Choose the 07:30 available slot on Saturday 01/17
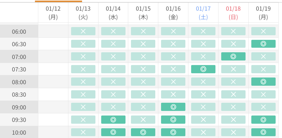The height and width of the screenshot is (138, 282). (203, 69)
